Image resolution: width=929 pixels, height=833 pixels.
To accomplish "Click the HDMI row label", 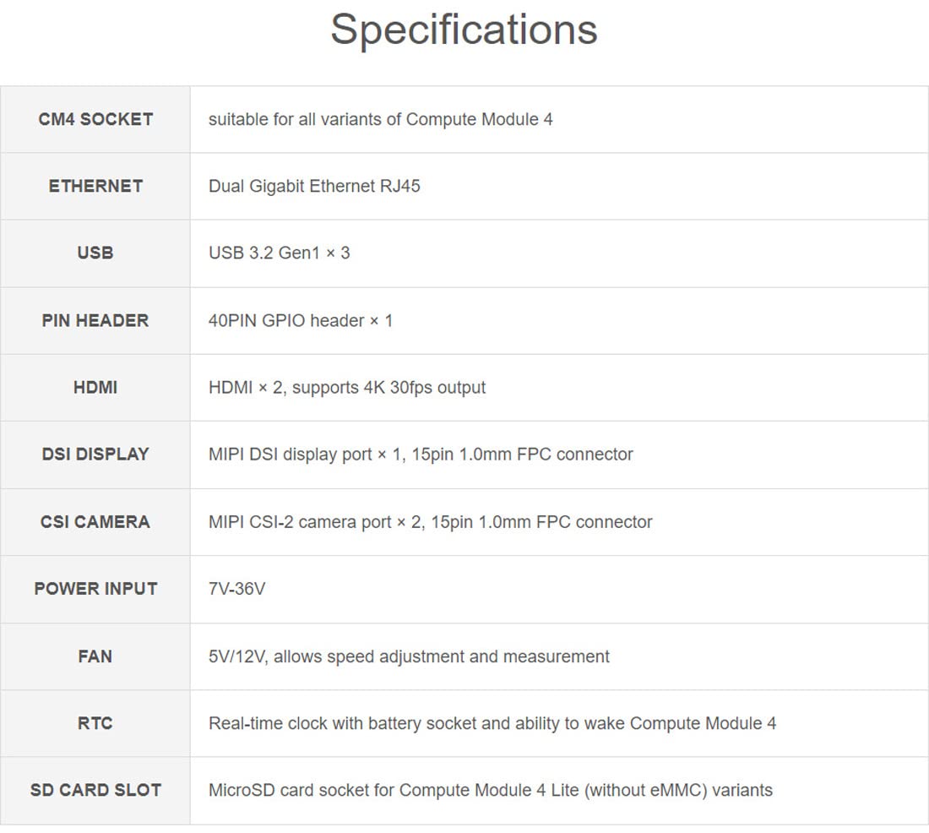I will [x=95, y=387].
